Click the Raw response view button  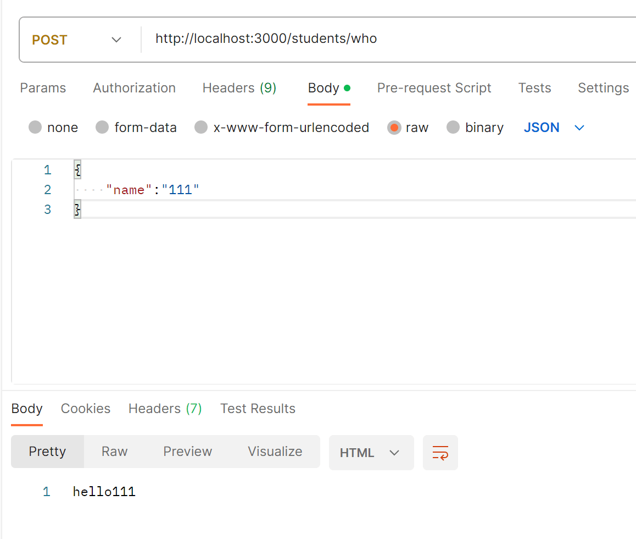pos(114,452)
